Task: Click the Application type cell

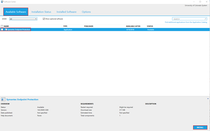Action: (68, 30)
